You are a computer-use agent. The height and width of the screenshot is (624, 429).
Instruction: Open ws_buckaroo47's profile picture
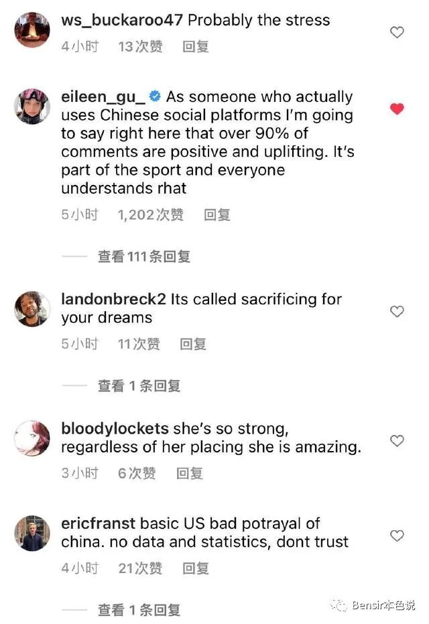pyautogui.click(x=32, y=30)
